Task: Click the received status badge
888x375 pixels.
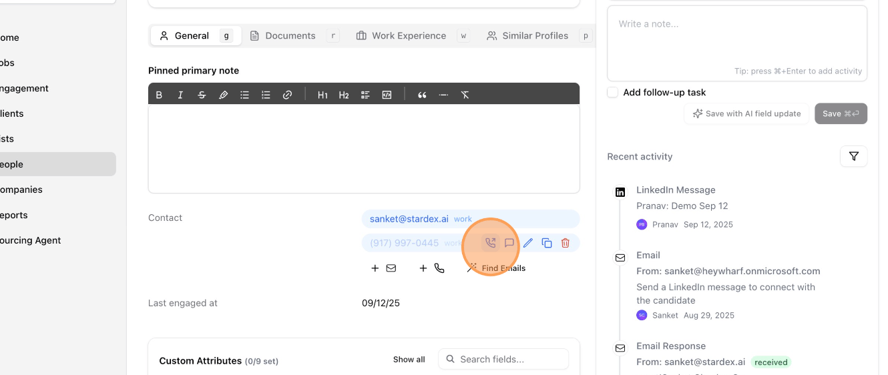Action: click(771, 362)
